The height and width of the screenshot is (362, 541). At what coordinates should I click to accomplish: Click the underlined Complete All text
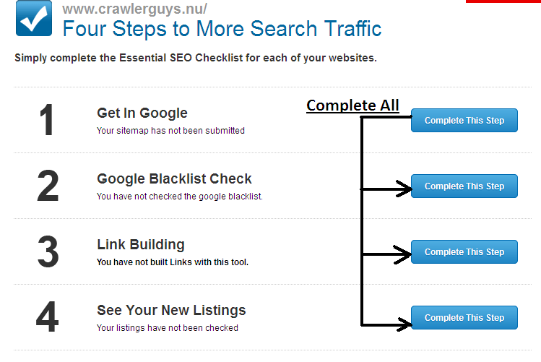(x=352, y=105)
